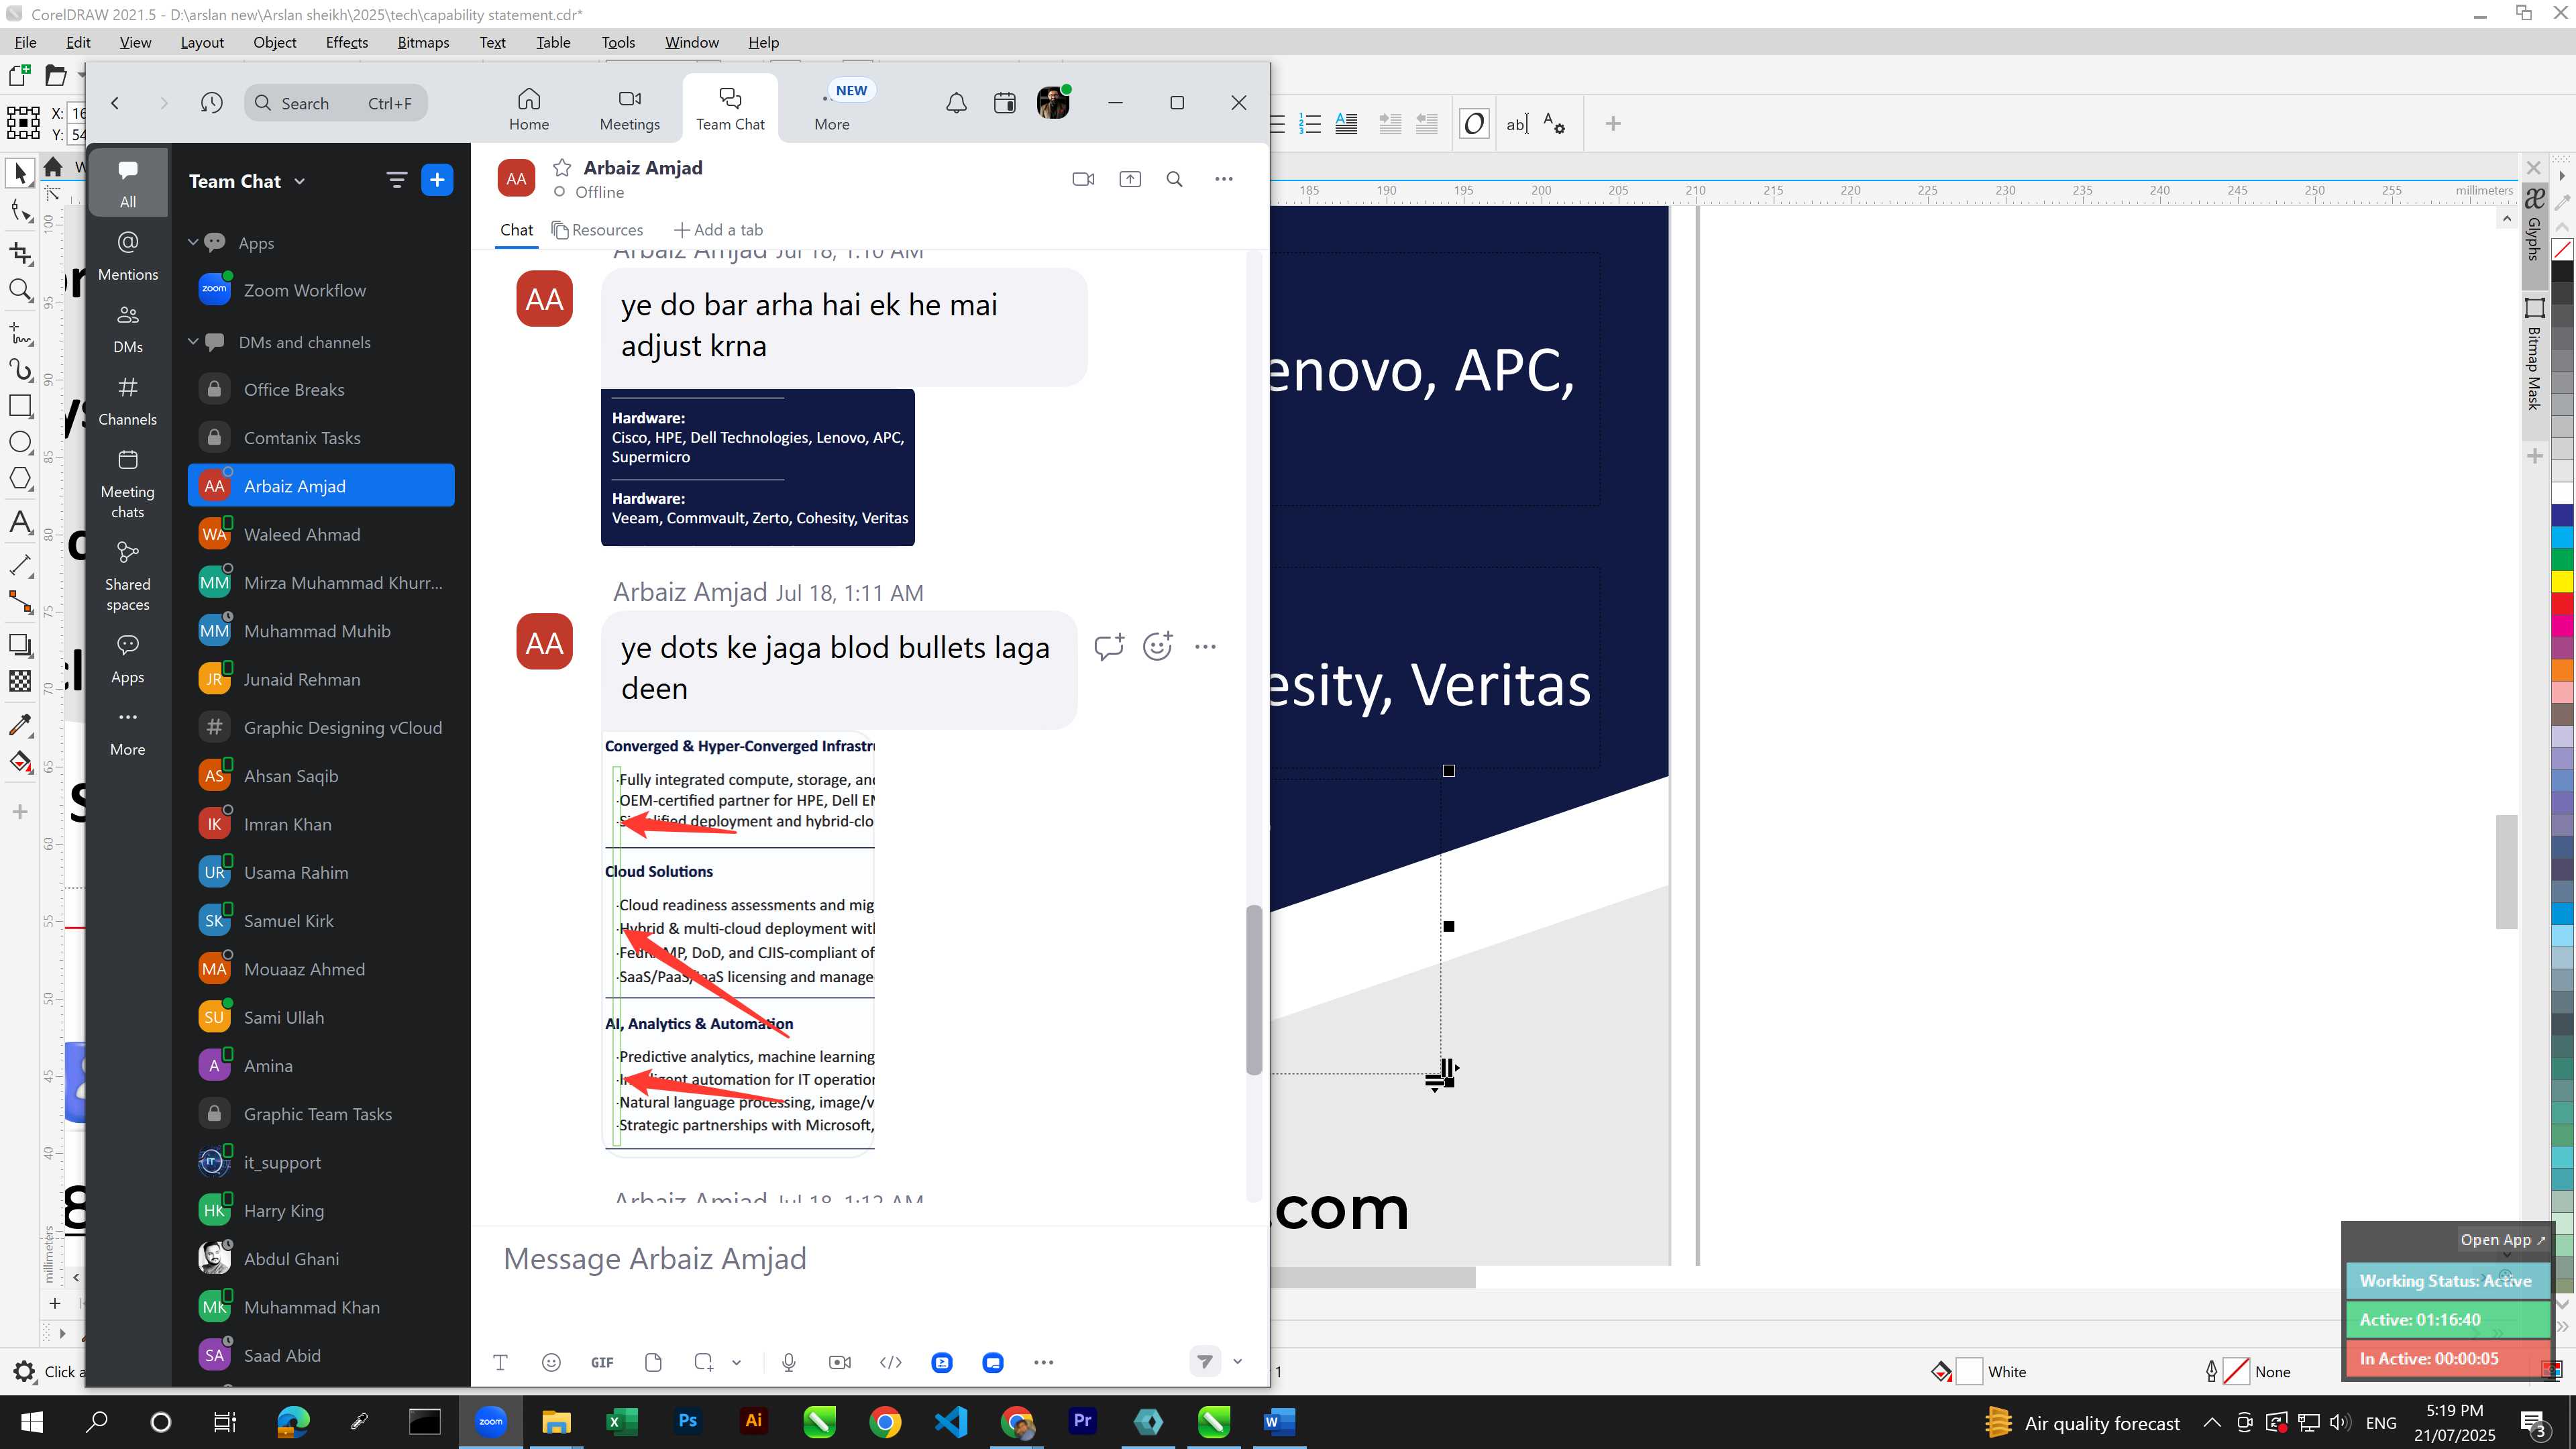
Task: Open the Comtanix Tasks channel
Action: 321,438
